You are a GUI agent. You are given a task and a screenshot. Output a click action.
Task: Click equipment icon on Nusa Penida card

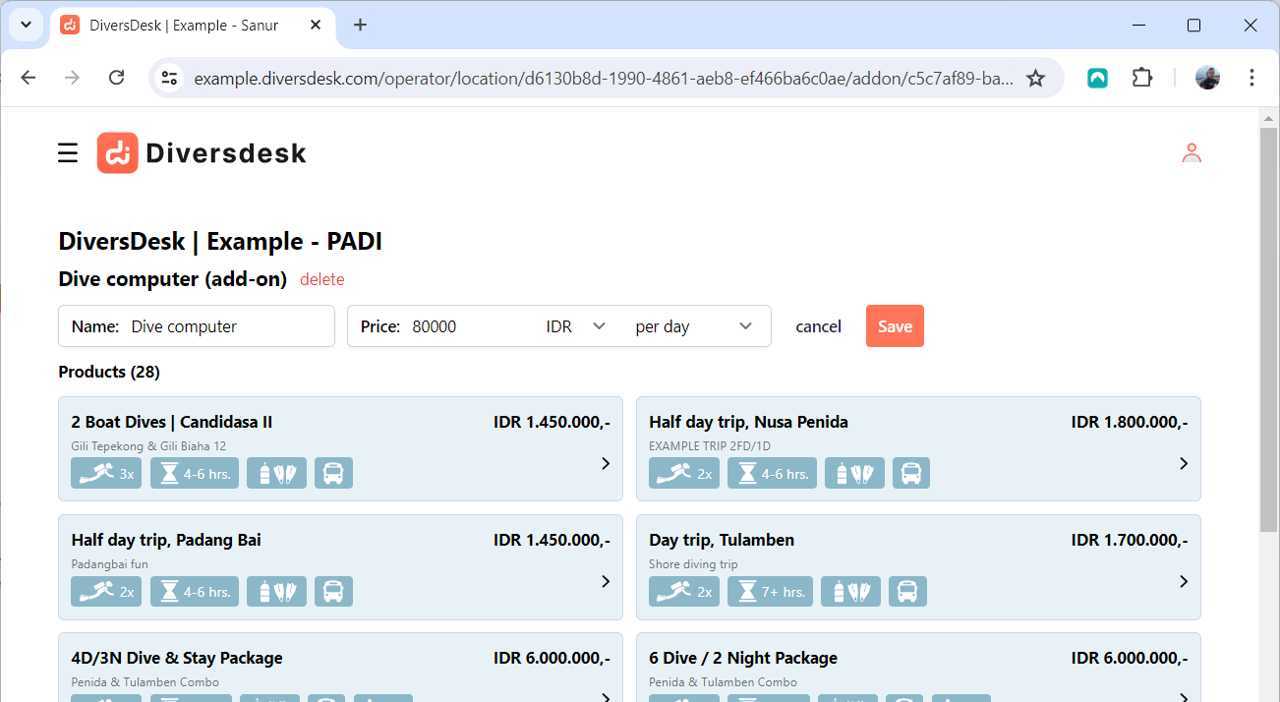854,473
